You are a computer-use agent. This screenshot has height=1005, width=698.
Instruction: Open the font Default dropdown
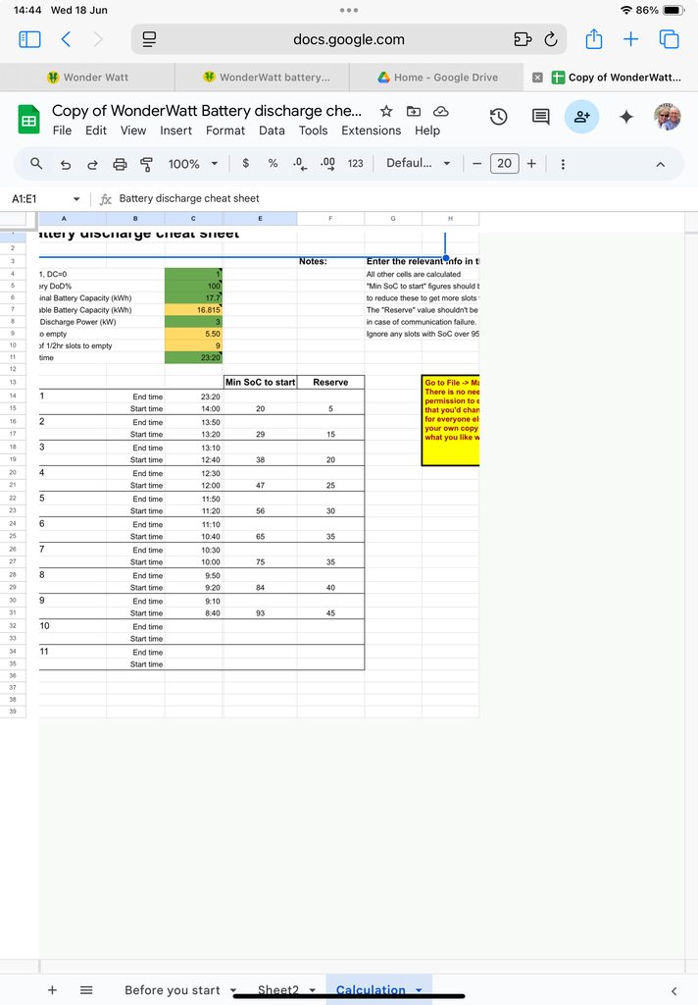click(x=418, y=164)
